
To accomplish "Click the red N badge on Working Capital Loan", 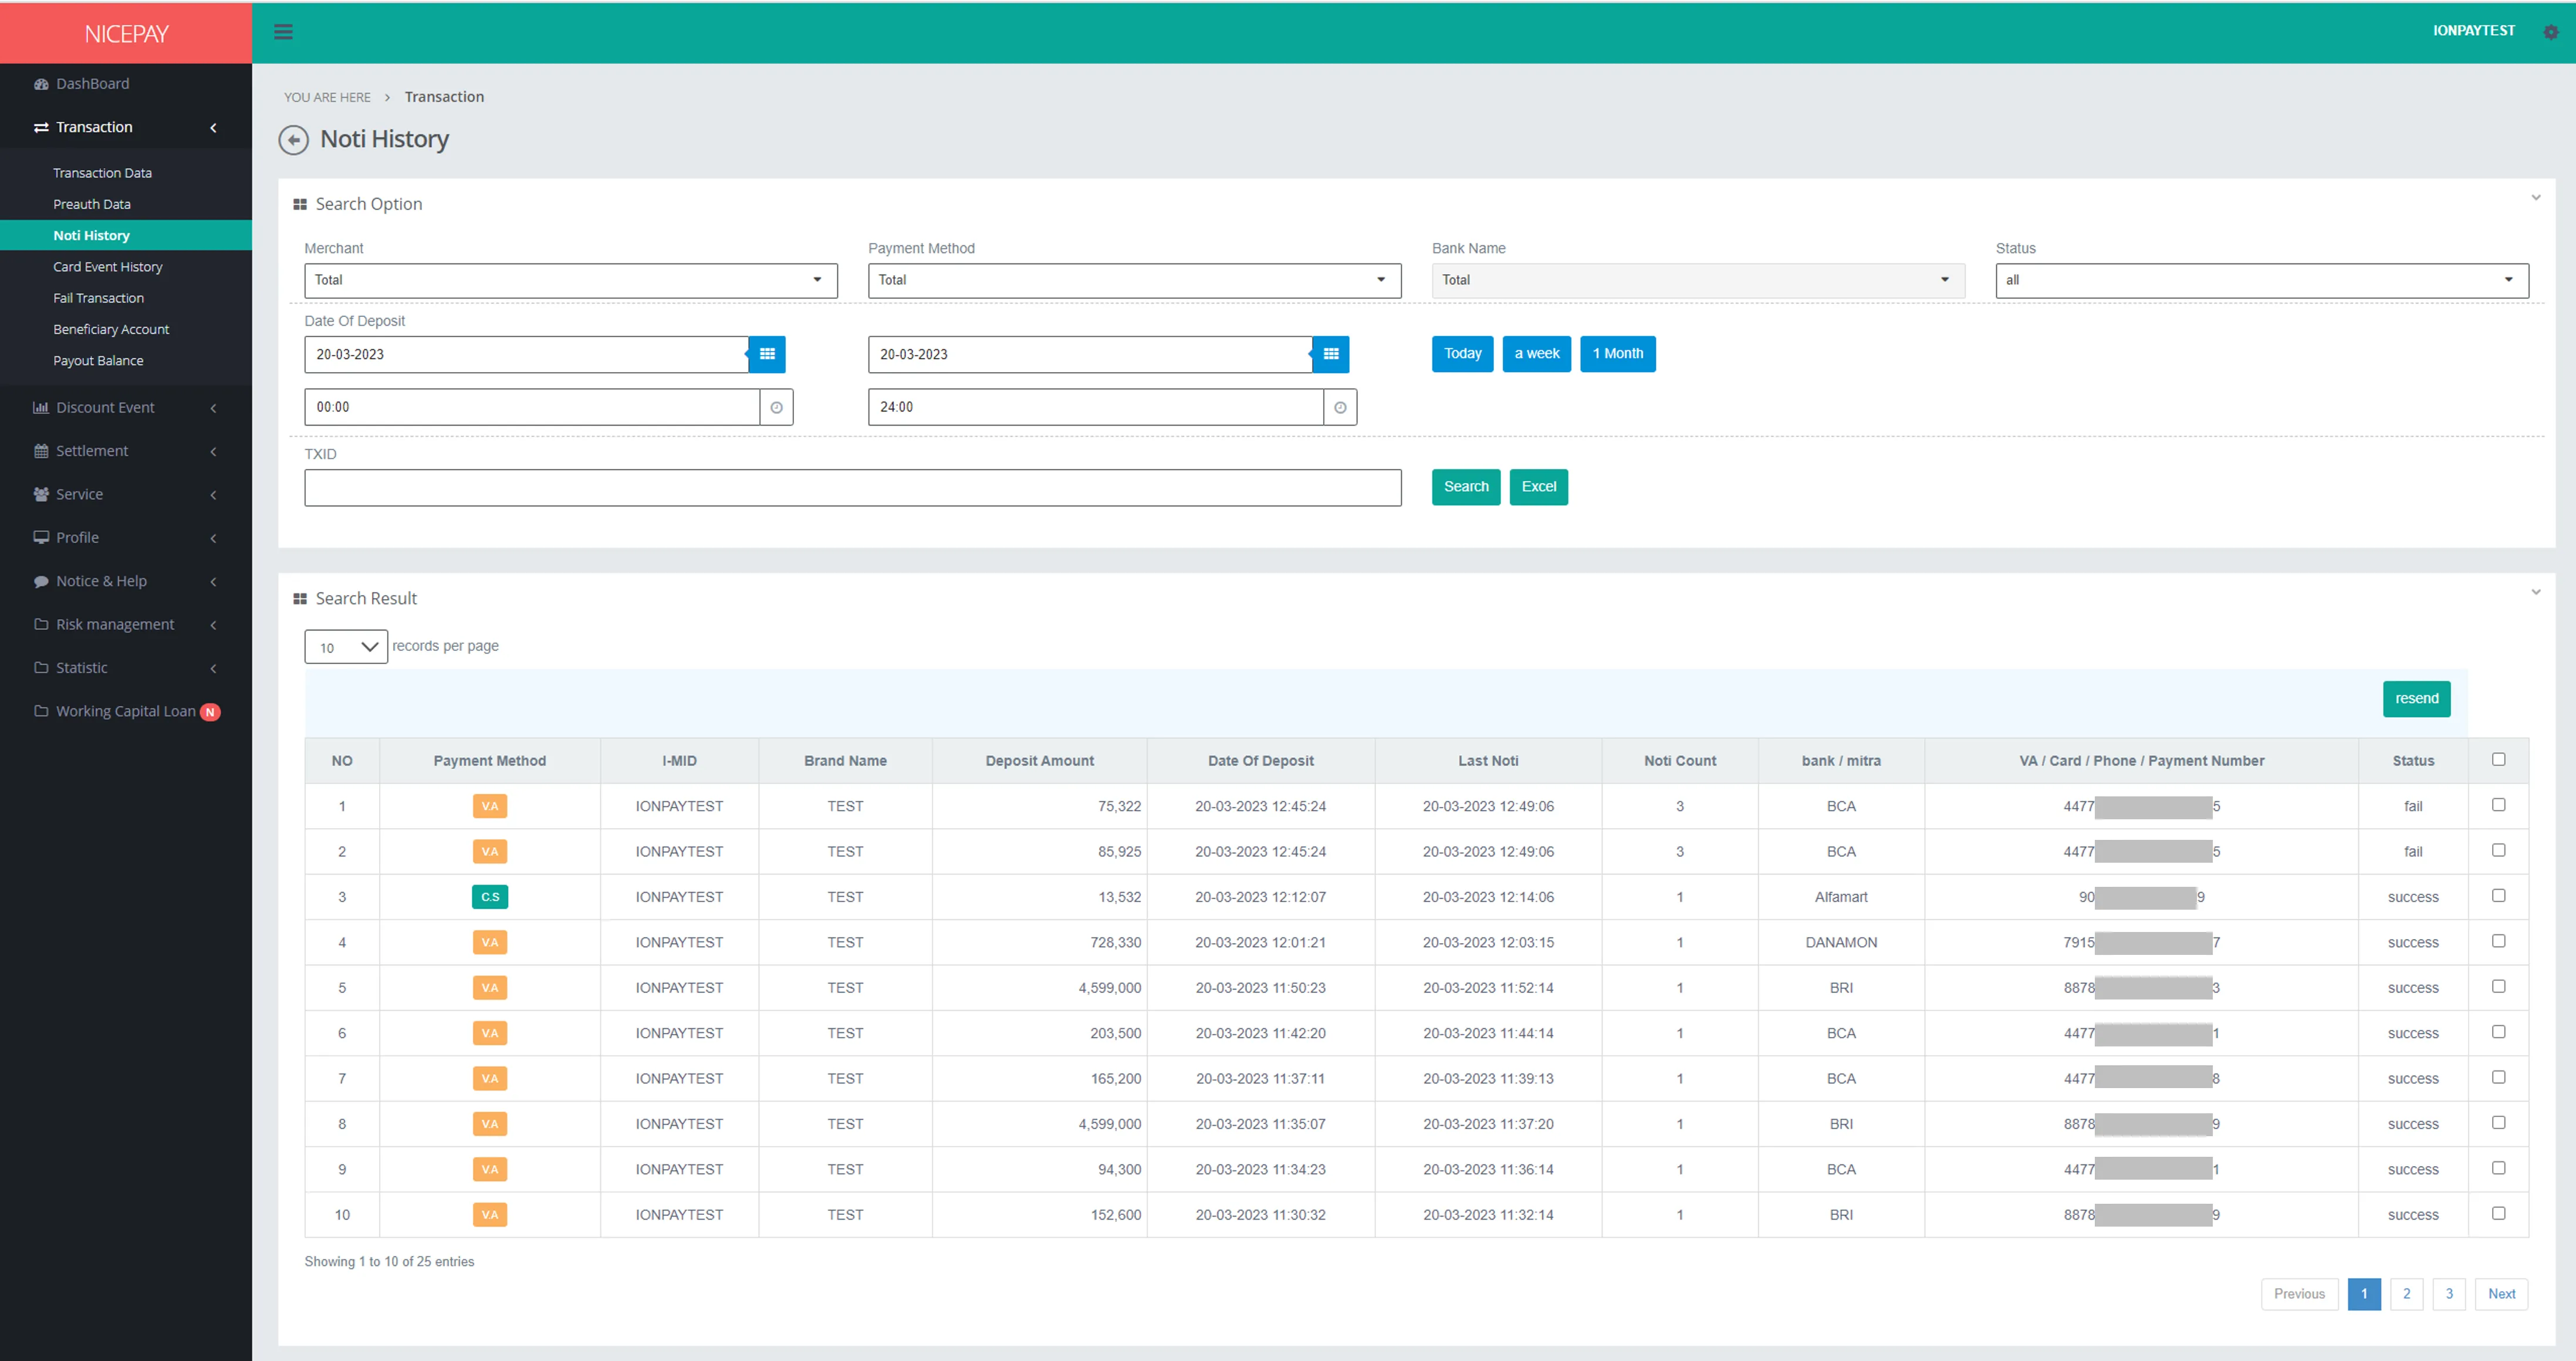I will click(x=210, y=712).
